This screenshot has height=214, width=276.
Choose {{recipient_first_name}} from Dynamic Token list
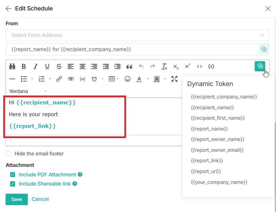pyautogui.click(x=218, y=118)
